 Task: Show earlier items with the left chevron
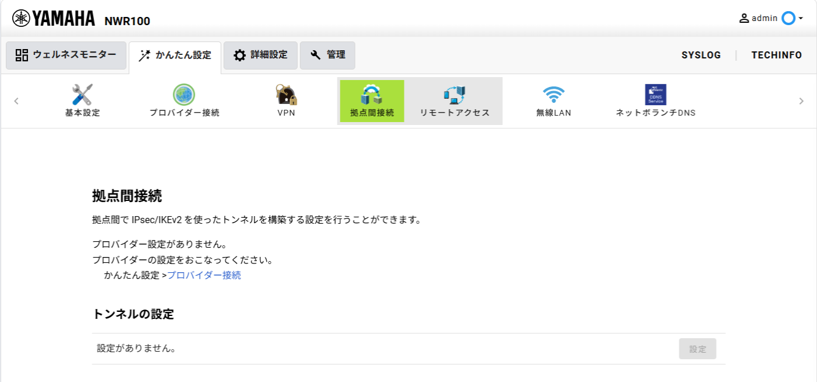click(16, 101)
